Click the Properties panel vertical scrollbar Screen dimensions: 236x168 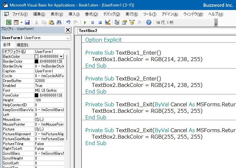[x=67, y=98]
